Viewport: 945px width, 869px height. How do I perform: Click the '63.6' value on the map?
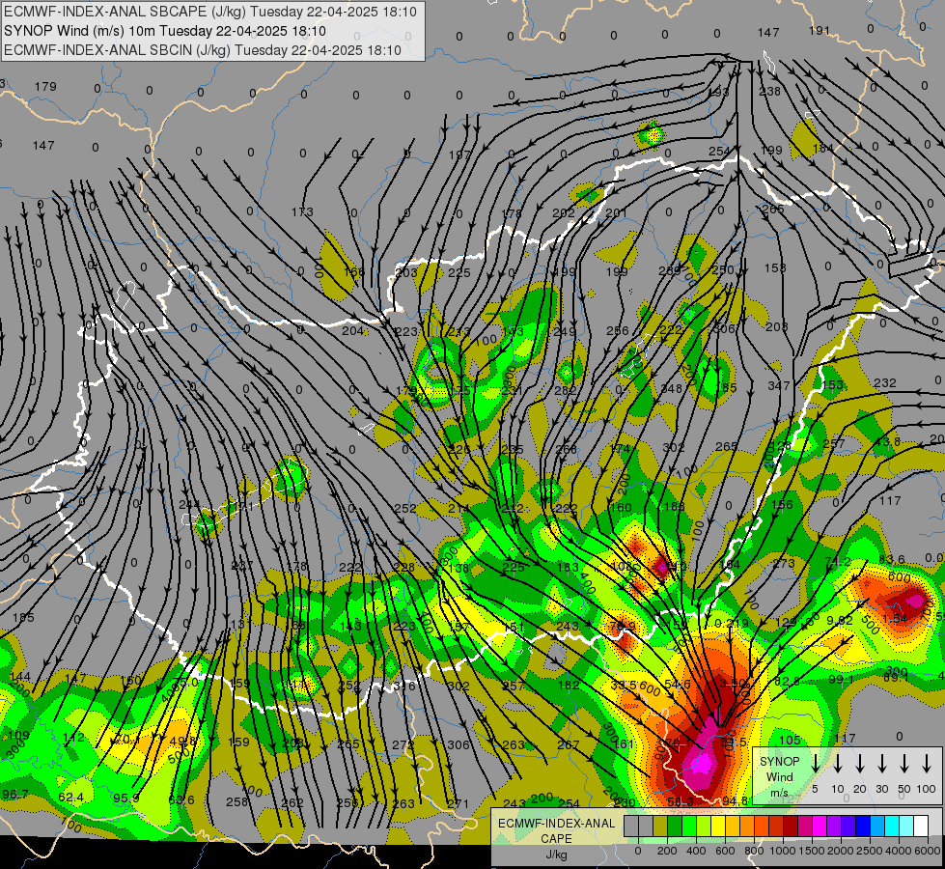point(181,800)
